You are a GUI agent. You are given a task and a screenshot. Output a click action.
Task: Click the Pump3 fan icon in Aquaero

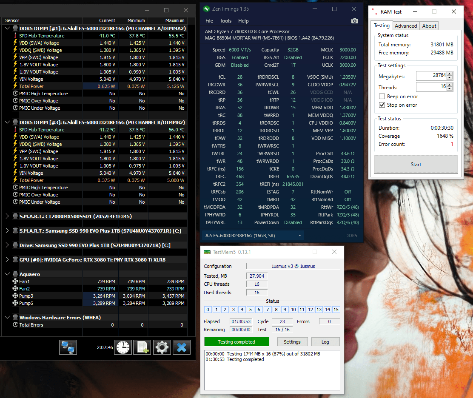(x=15, y=296)
